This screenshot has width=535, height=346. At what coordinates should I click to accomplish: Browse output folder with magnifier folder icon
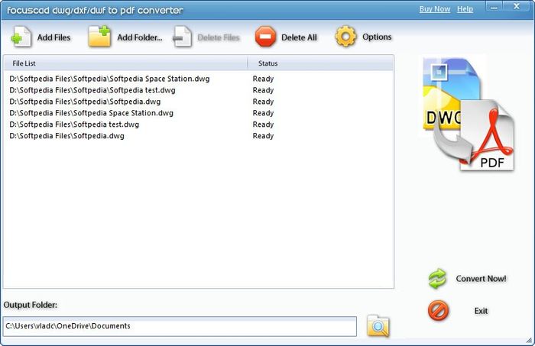coord(378,326)
